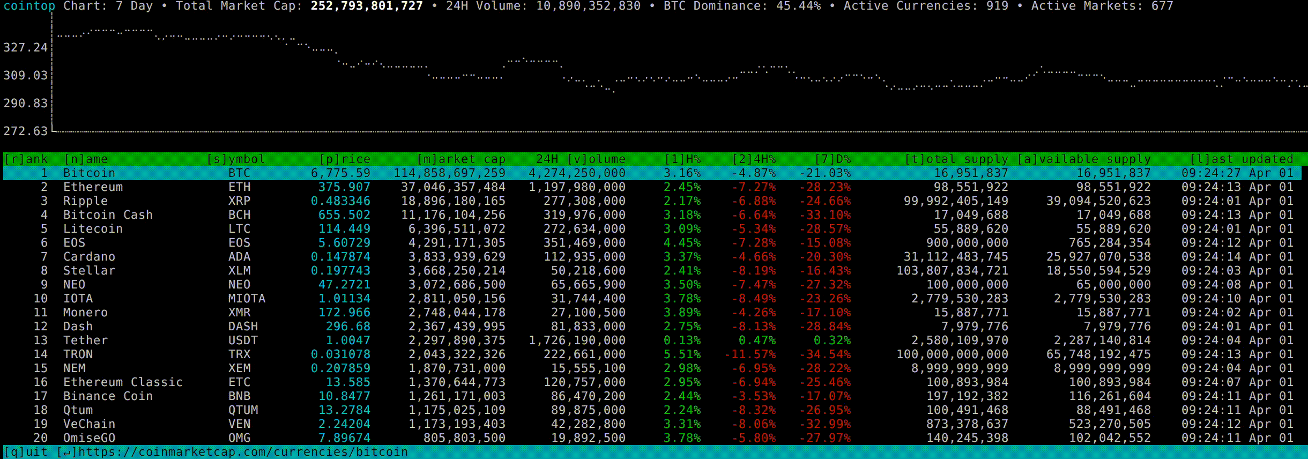Click the Total Market Cap value 252,793,801,727
The height and width of the screenshot is (459, 1308).
click(367, 6)
